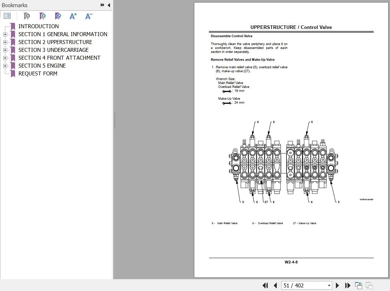The image size is (390, 291).
Task: Expand SECTION 5 ENGINE bookmark
Action: coord(5,66)
